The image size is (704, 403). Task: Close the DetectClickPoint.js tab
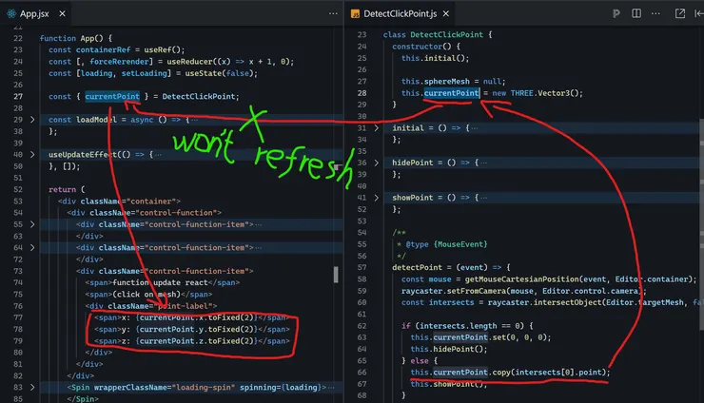pos(446,14)
